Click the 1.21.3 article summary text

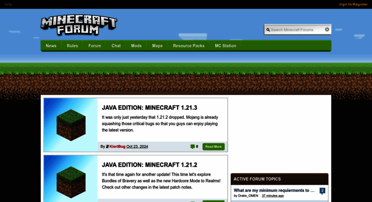point(160,124)
